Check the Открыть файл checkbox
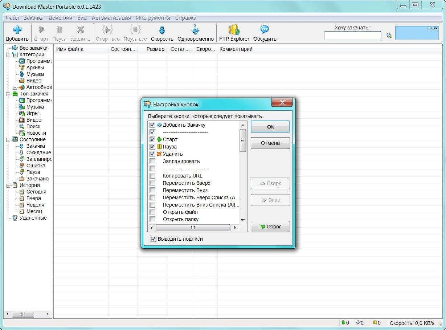This screenshot has height=330, width=446. point(152,212)
